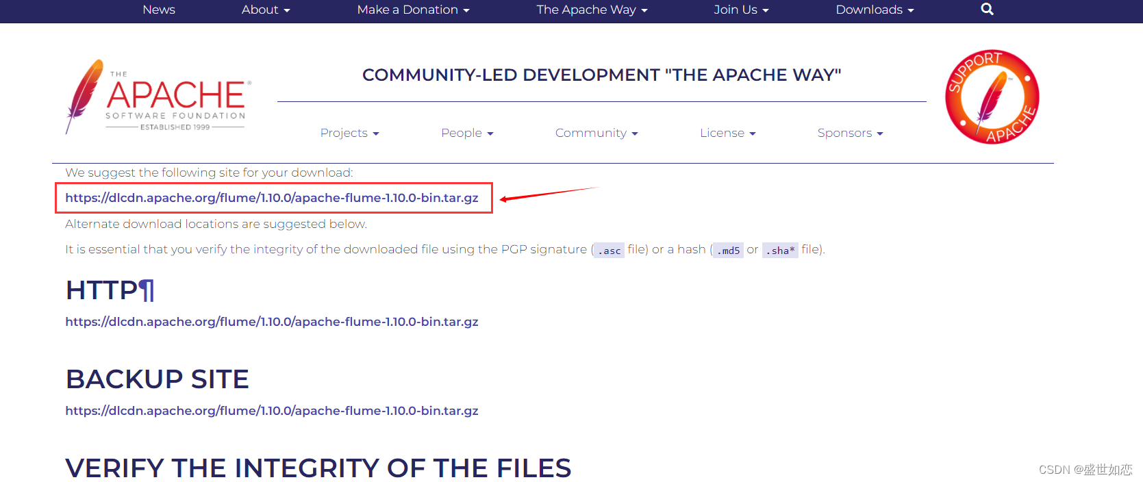The height and width of the screenshot is (482, 1143).
Task: Click 'We suggest the following site' text
Action: 209,173
